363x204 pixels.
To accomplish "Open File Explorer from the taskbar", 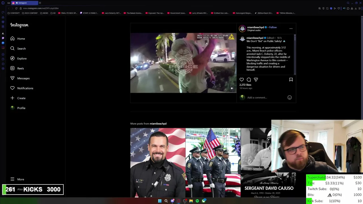I will pos(191,201).
